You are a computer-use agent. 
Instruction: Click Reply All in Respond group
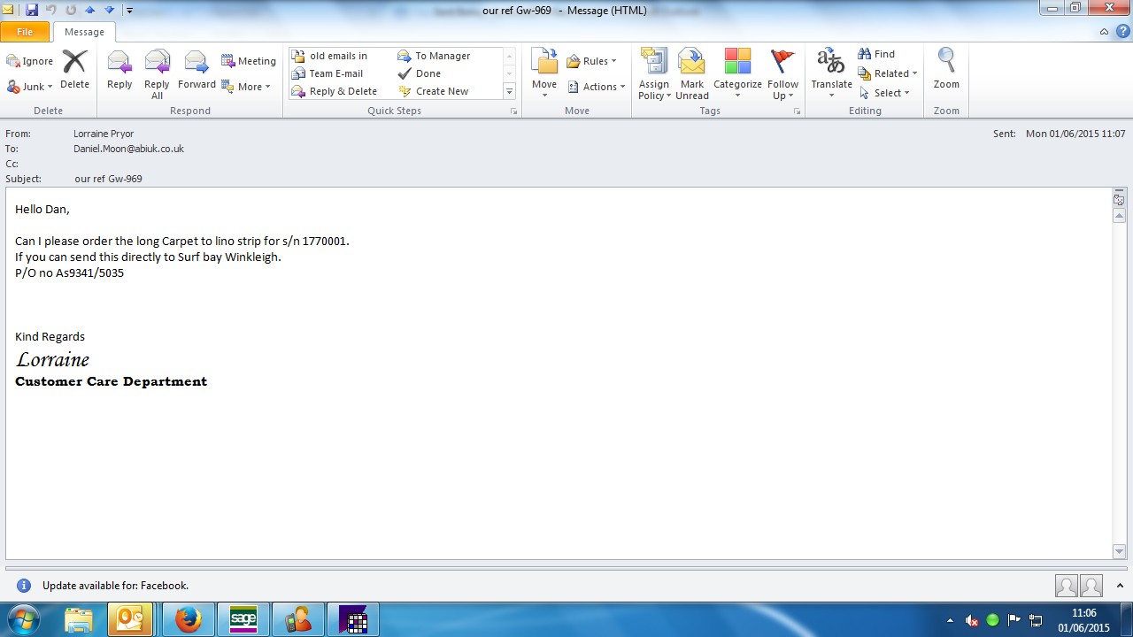[157, 74]
